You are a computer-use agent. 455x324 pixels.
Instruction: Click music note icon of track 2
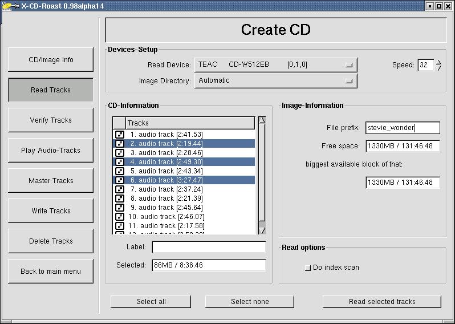pos(120,143)
